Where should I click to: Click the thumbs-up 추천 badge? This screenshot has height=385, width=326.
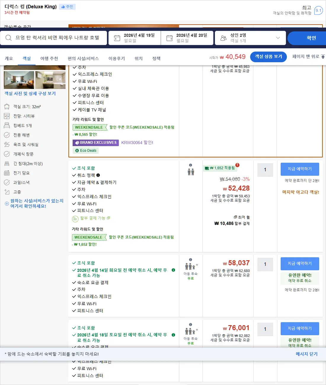[67, 7]
